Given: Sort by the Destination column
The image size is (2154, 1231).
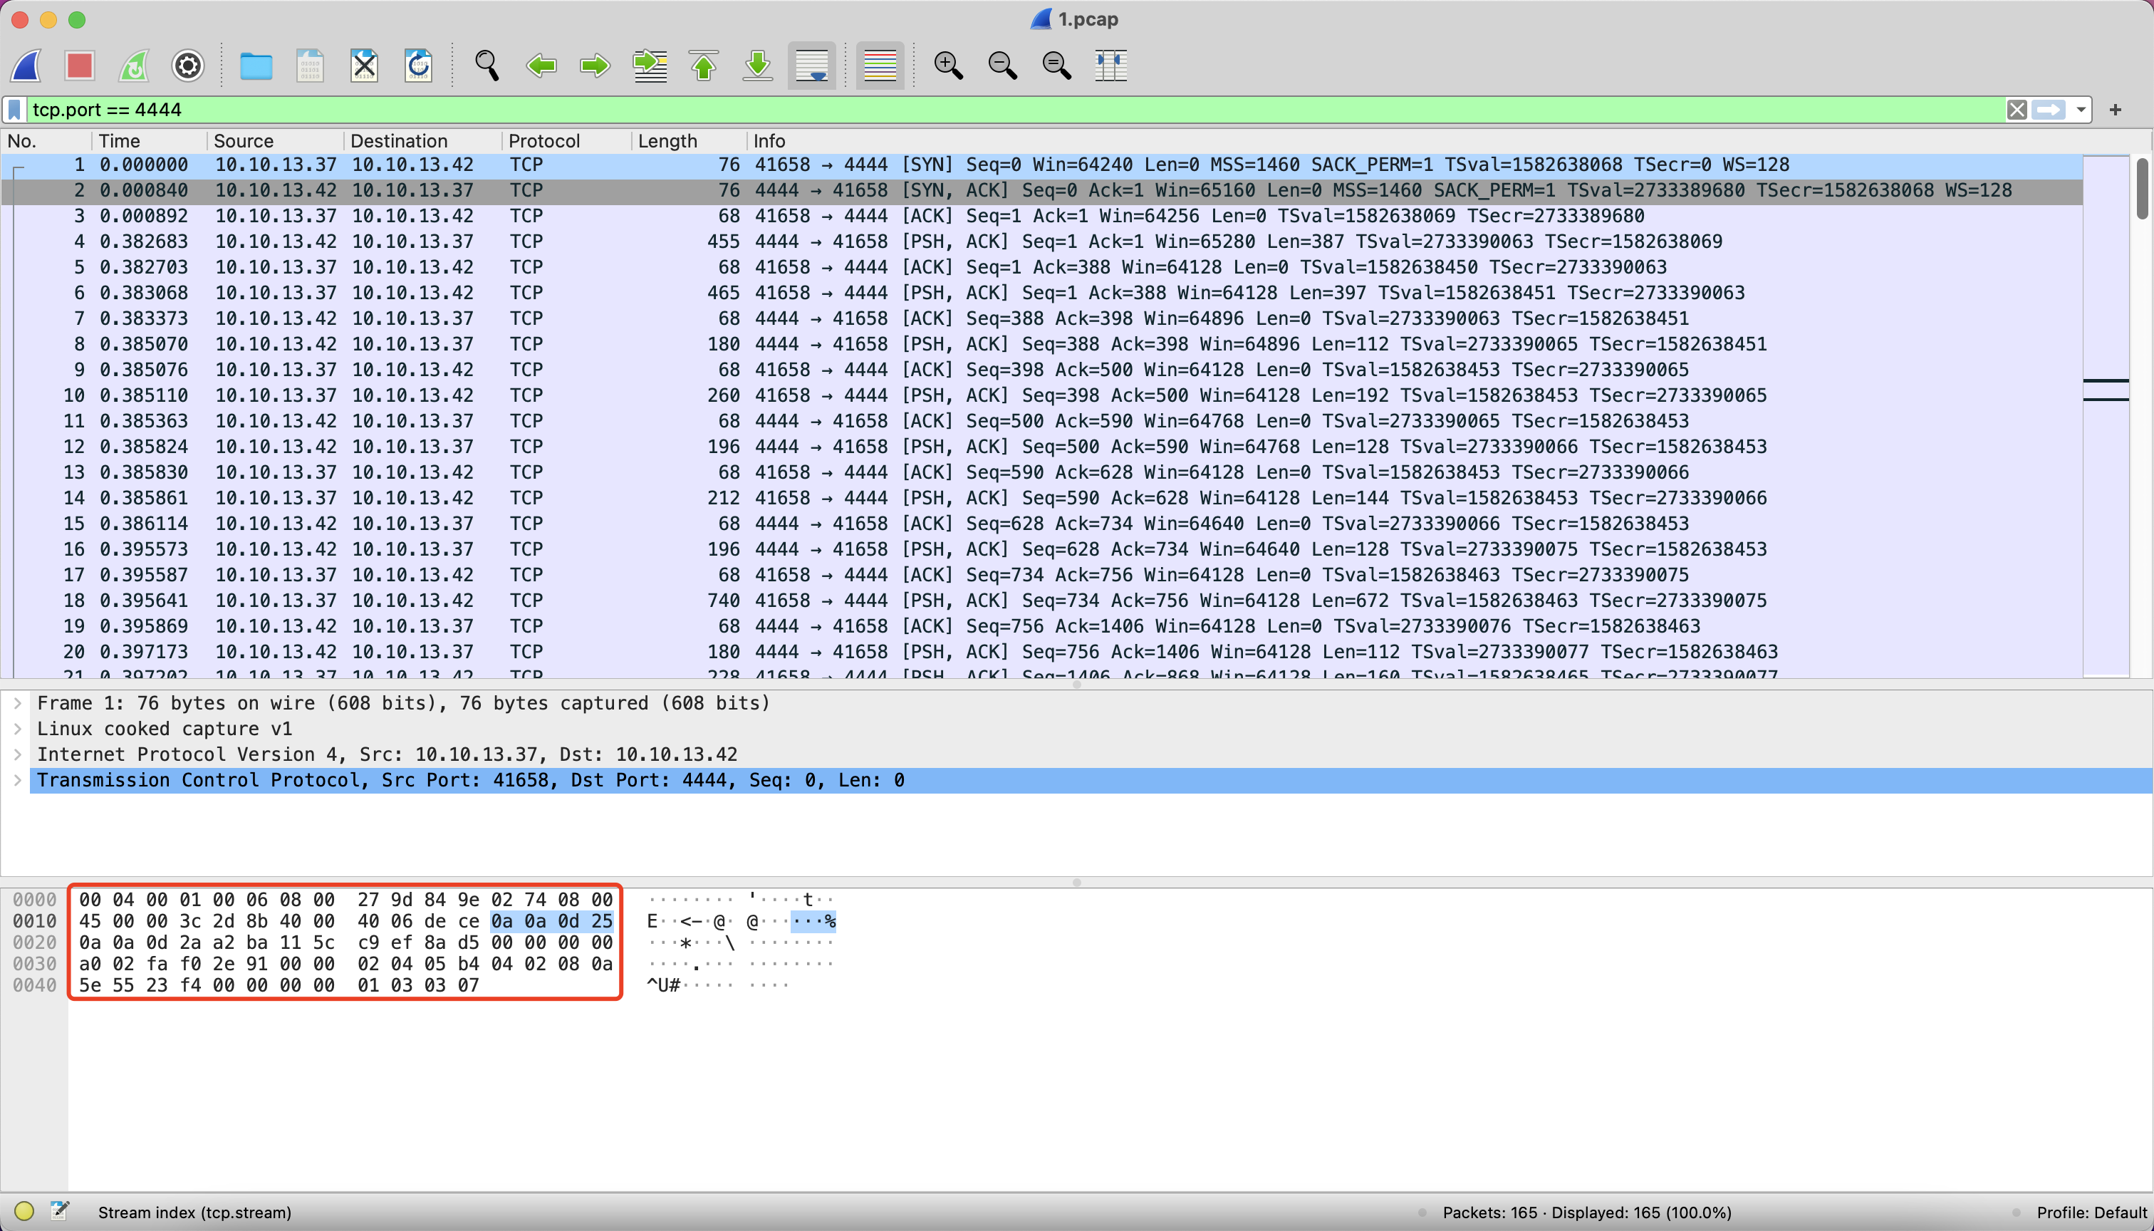Looking at the screenshot, I should tap(422, 141).
